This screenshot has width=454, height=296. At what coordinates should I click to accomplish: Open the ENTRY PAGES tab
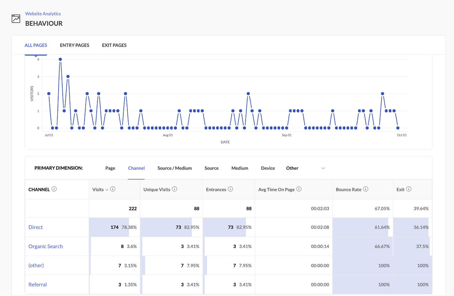(75, 45)
